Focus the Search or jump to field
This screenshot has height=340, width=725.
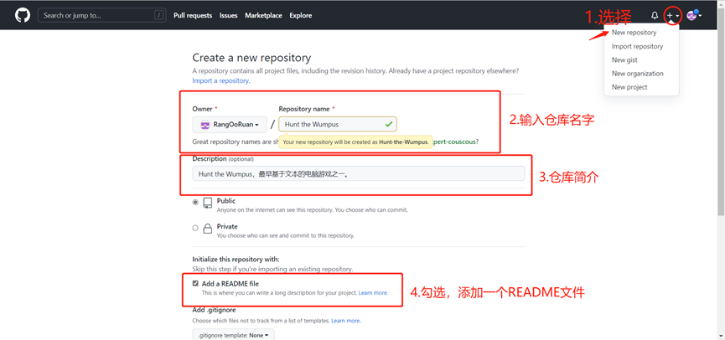tap(101, 15)
